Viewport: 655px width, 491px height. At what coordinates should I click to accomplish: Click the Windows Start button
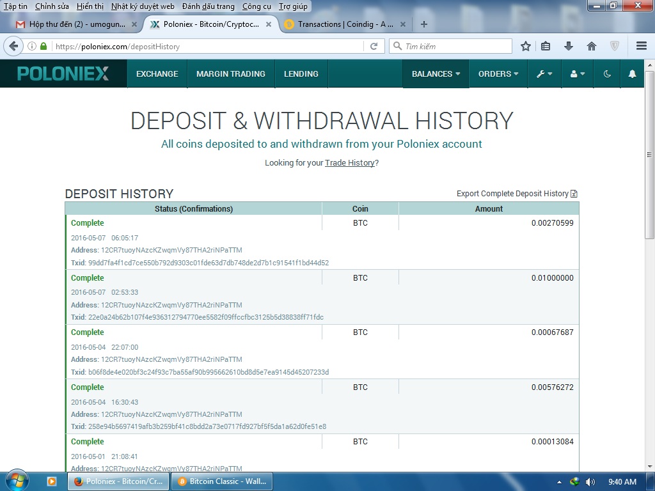click(17, 481)
